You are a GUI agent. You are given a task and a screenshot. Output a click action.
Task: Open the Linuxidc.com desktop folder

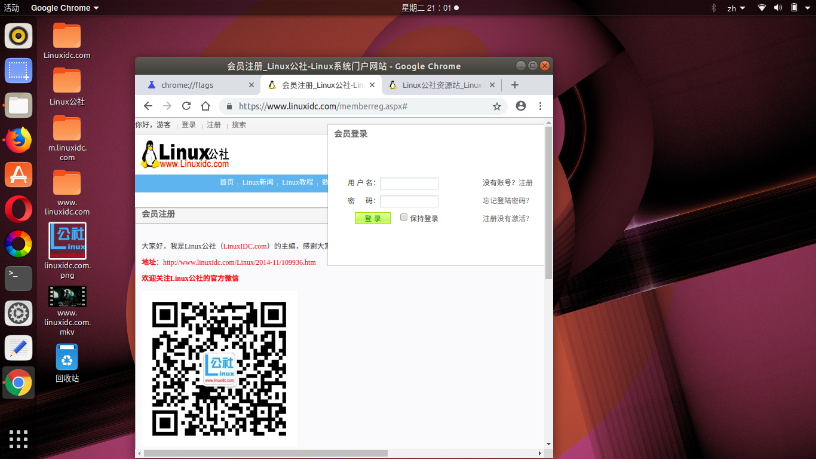pos(67,41)
